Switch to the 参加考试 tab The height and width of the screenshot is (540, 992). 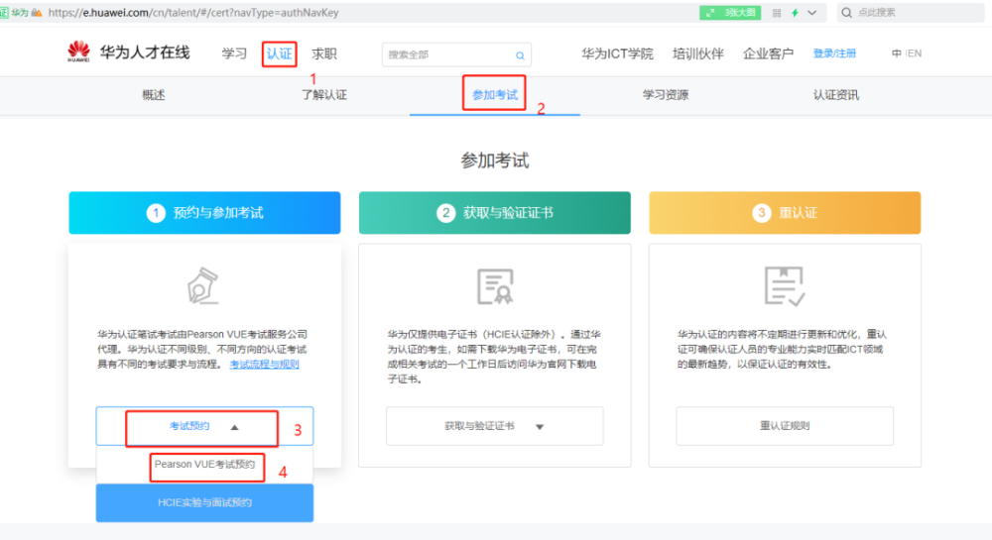point(495,95)
